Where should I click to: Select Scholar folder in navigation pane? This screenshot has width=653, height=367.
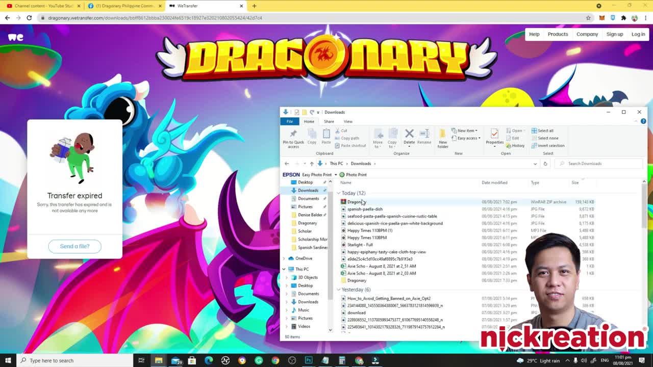point(305,231)
